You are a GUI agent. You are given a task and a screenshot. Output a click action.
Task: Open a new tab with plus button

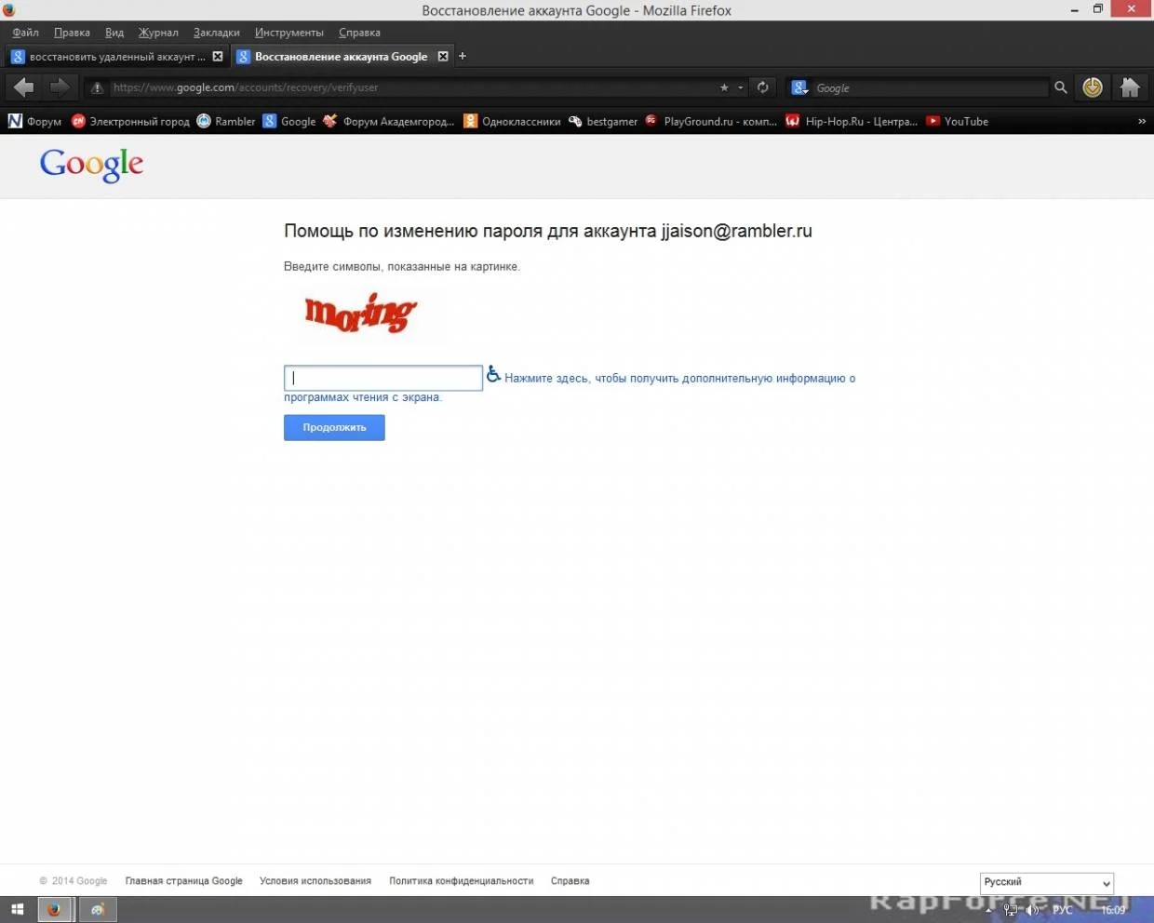(x=463, y=56)
